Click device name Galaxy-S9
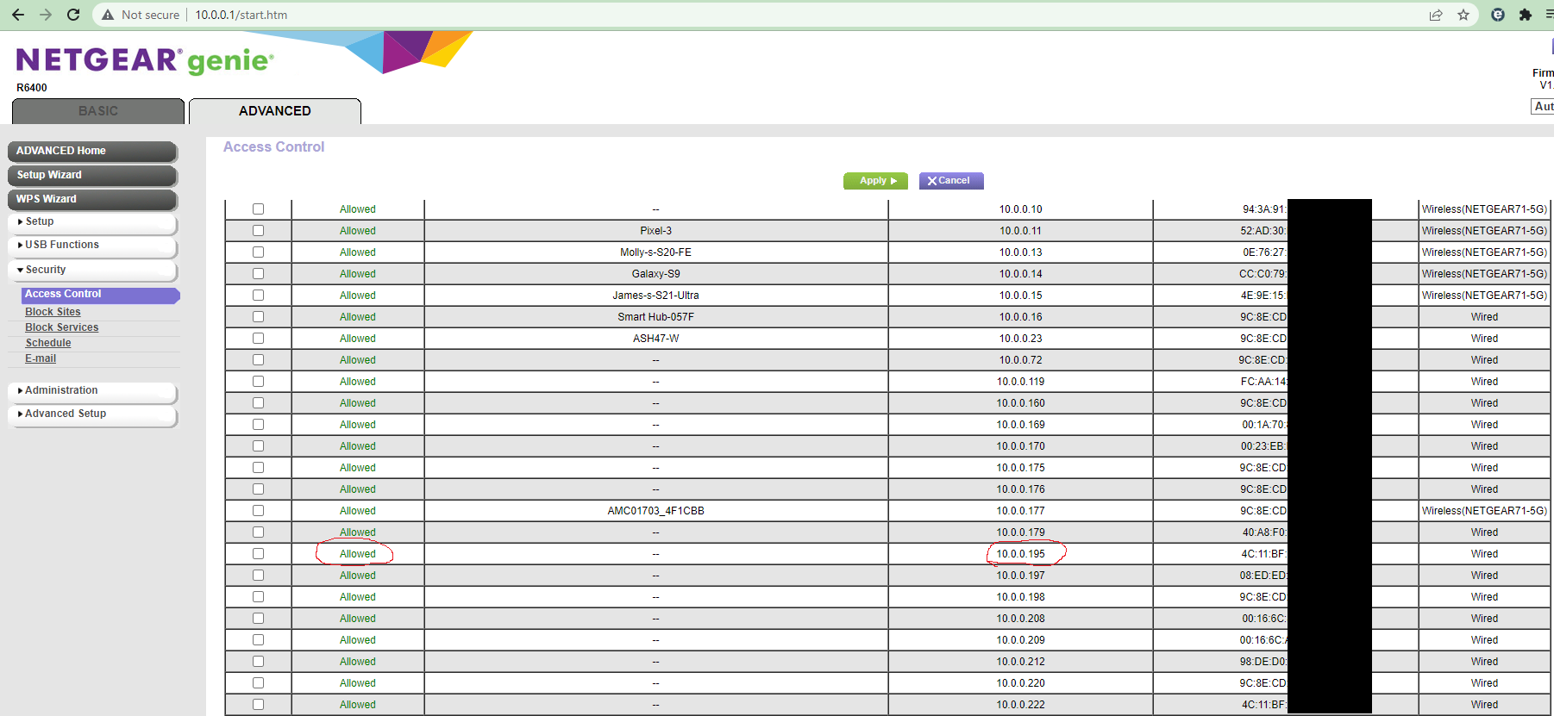 pyautogui.click(x=655, y=274)
